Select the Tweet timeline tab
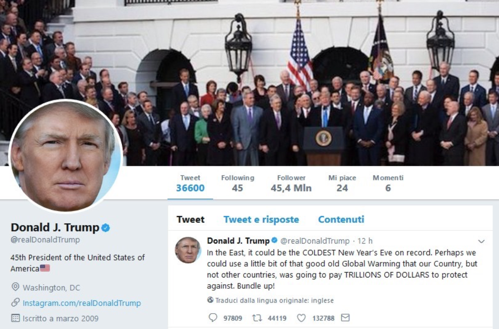499x329 pixels. [x=191, y=220]
